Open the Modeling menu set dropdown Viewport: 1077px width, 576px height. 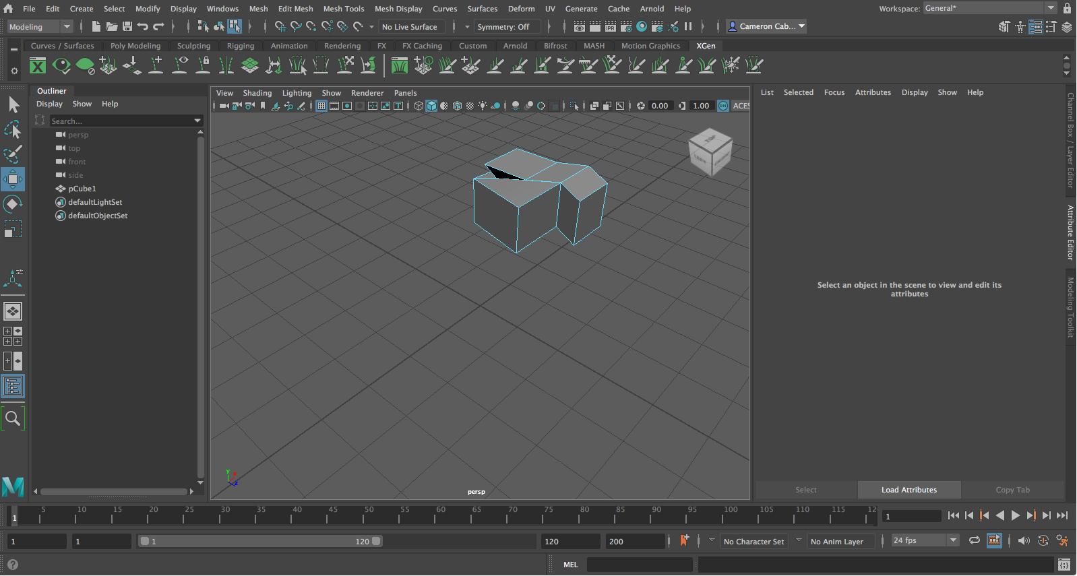pos(40,26)
